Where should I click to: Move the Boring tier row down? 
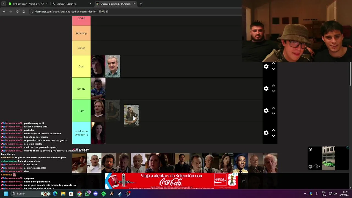click(x=273, y=91)
